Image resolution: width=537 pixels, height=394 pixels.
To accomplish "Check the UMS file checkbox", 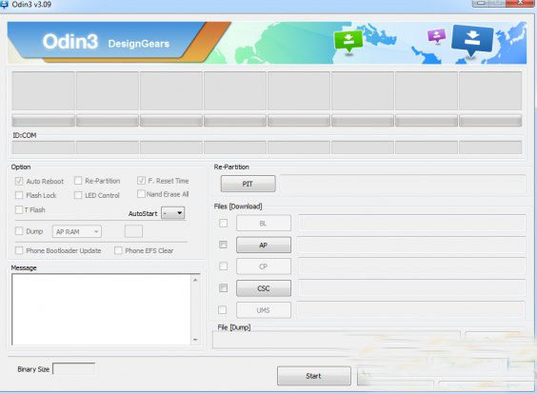I will tap(223, 310).
